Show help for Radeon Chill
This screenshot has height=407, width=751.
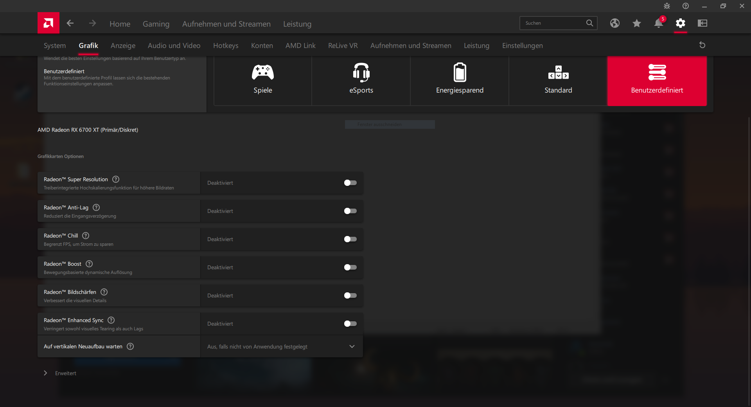point(86,236)
